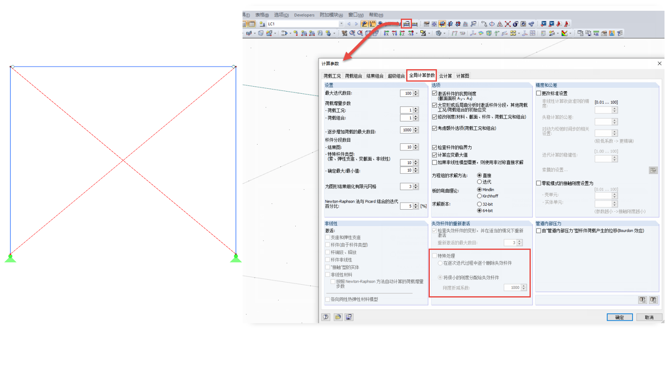This screenshot has width=667, height=370.
Task: Click the mirror tool icon in toolbar
Action: click(x=500, y=24)
